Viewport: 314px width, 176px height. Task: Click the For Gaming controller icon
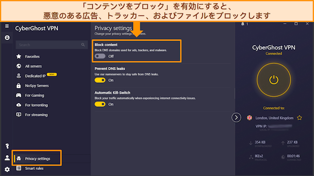pos(19,95)
